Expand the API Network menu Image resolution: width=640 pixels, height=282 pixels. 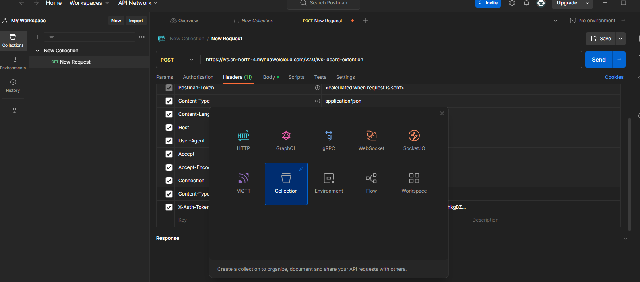(x=138, y=3)
